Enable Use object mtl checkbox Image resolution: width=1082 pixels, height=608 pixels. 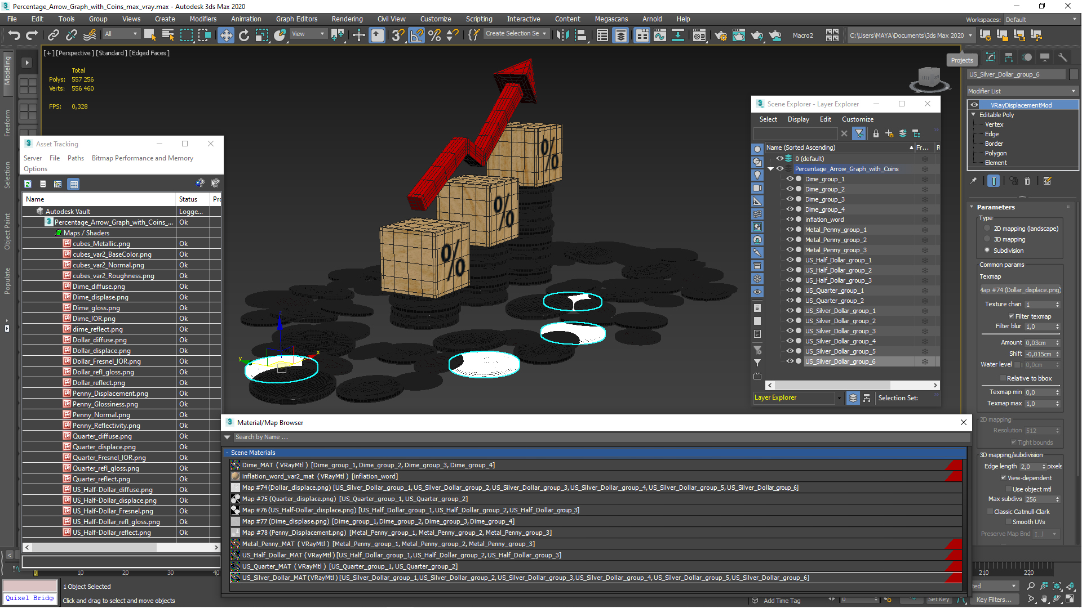click(1009, 489)
